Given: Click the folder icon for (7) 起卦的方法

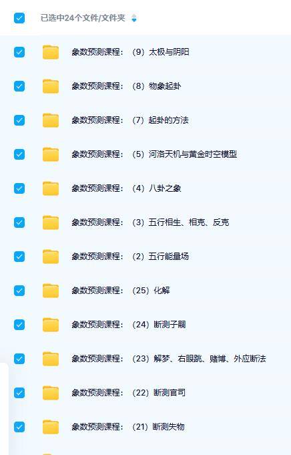Looking at the screenshot, I should click(51, 120).
